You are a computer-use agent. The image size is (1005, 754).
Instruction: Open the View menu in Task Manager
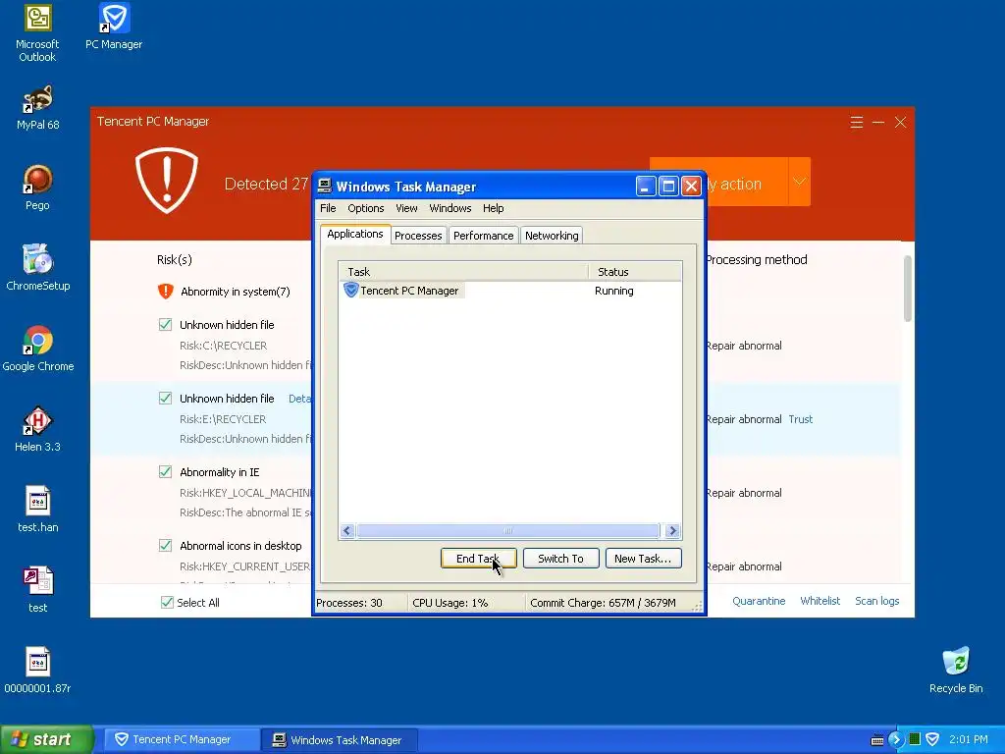[406, 208]
